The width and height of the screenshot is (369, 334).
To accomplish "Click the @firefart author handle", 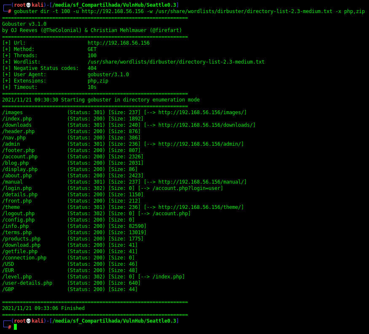I will tap(166, 30).
